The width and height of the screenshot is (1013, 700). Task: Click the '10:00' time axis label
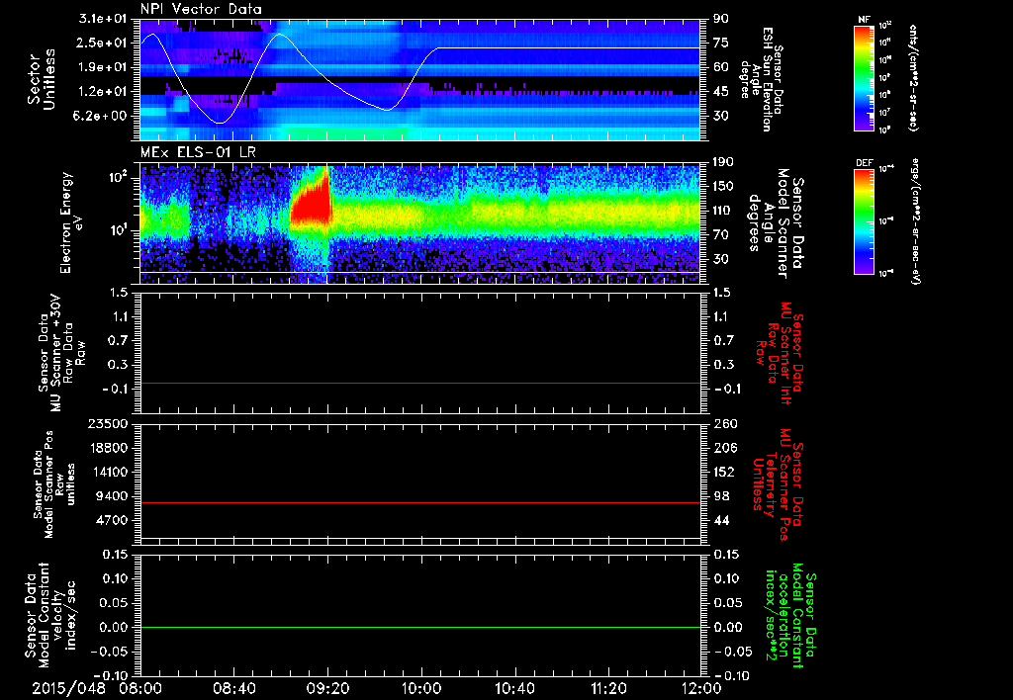point(420,688)
